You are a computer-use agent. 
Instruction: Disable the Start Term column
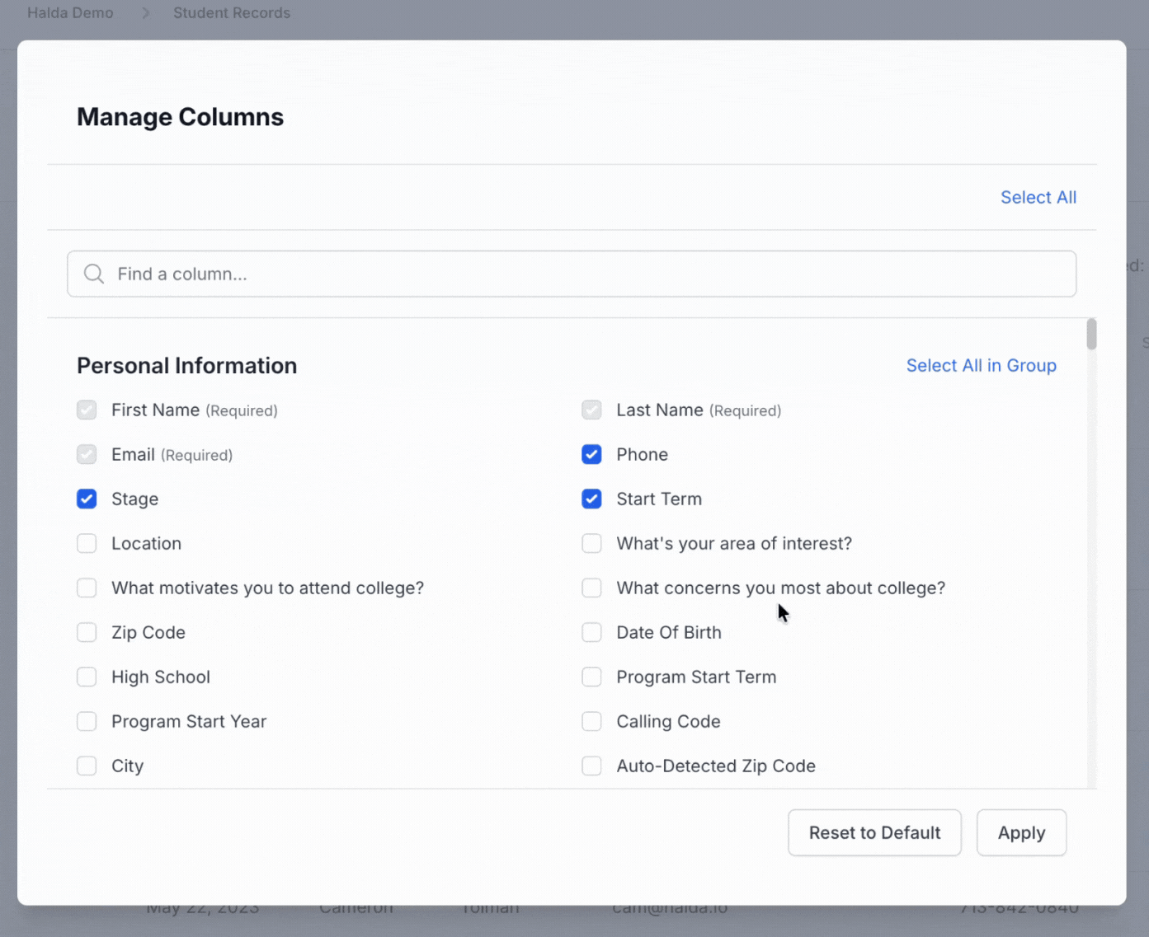coord(591,499)
